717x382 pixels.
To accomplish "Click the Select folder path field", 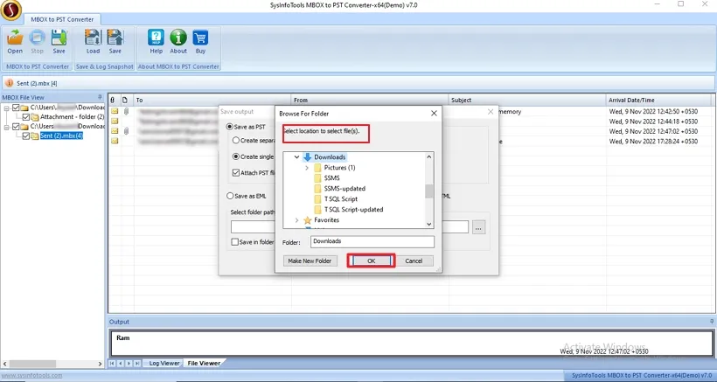I will (x=350, y=227).
